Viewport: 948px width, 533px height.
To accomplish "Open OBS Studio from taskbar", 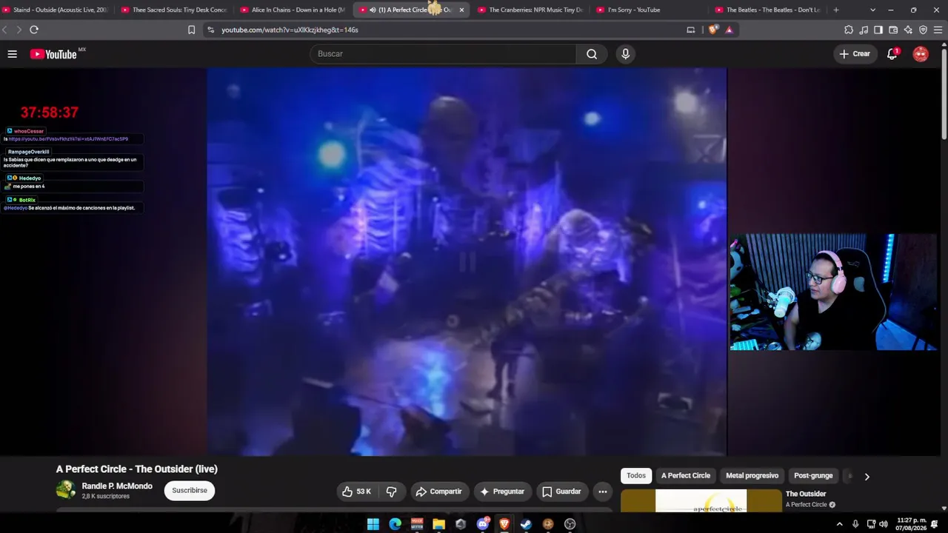I will (x=570, y=524).
